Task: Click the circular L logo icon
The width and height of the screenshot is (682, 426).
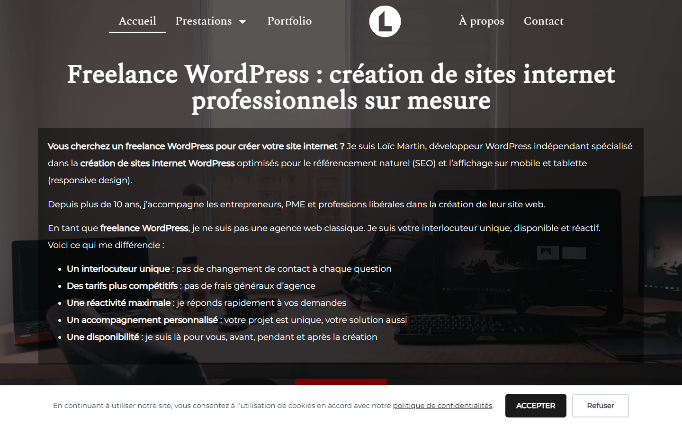Action: 385,21
